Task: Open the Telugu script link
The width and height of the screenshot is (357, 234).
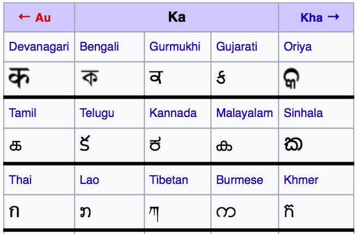Action: pyautogui.click(x=97, y=113)
